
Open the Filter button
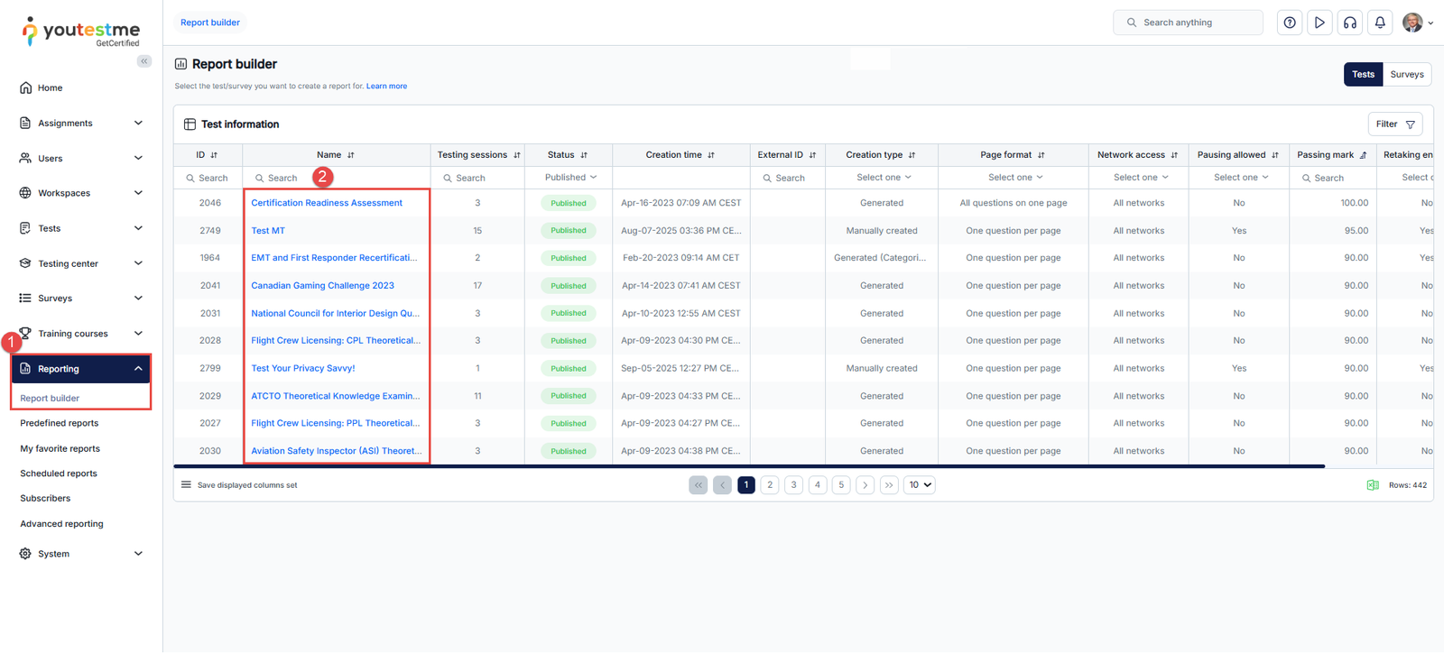click(1394, 124)
